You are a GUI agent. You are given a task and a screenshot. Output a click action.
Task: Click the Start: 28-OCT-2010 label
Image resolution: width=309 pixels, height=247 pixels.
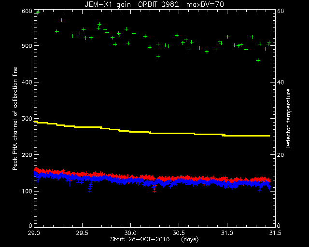140,239
